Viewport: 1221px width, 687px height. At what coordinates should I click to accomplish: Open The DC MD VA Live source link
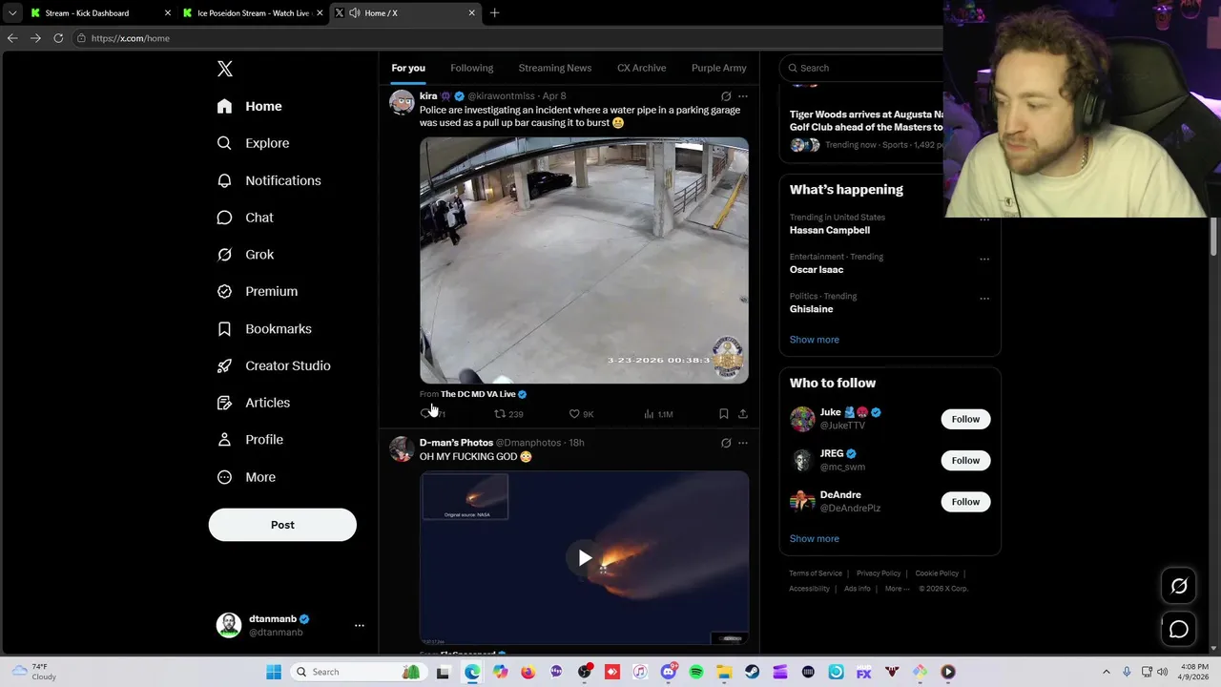478,394
